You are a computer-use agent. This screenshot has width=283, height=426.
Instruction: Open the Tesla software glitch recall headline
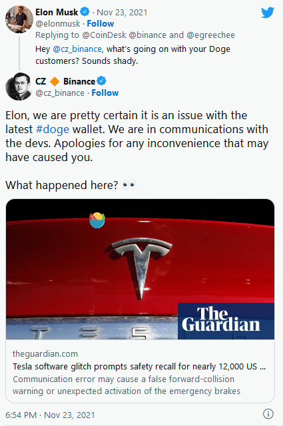pos(139,367)
